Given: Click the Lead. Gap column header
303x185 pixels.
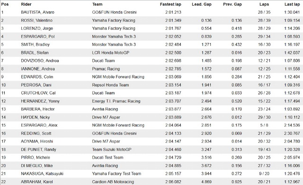Looking at the screenshot, I should (202, 4).
